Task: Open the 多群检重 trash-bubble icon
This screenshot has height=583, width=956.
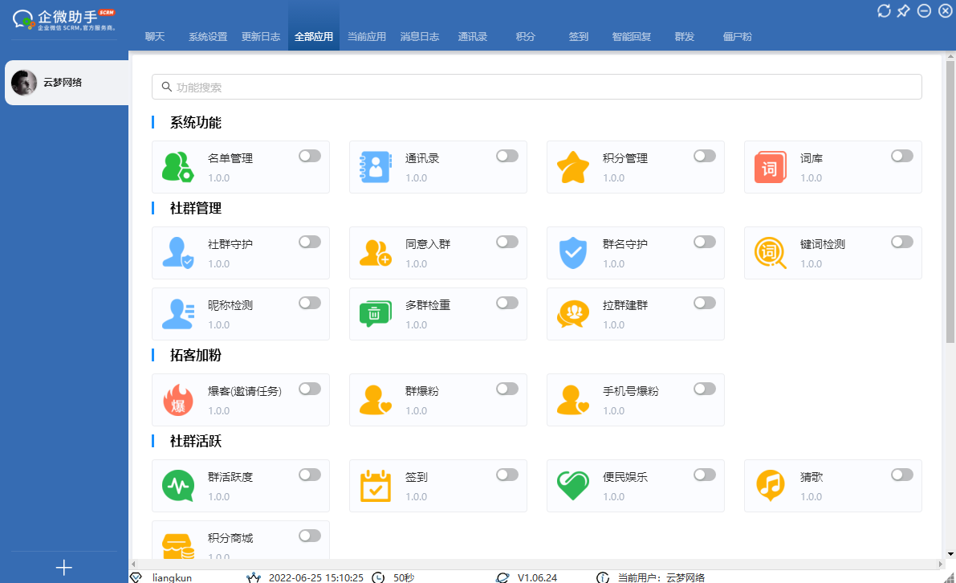Action: click(x=376, y=313)
